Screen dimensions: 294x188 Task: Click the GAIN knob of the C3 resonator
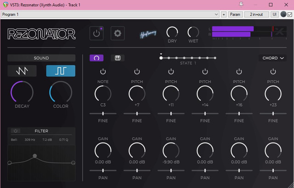[103, 151]
